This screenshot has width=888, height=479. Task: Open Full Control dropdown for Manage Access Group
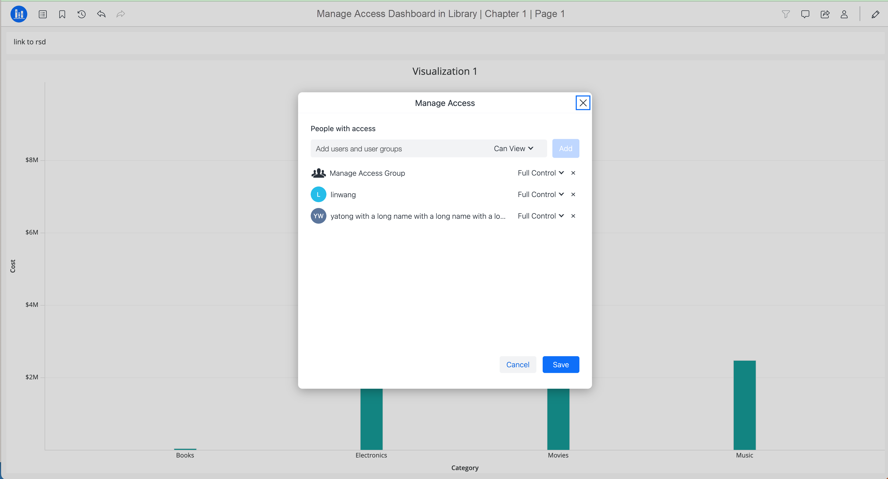[x=541, y=173]
